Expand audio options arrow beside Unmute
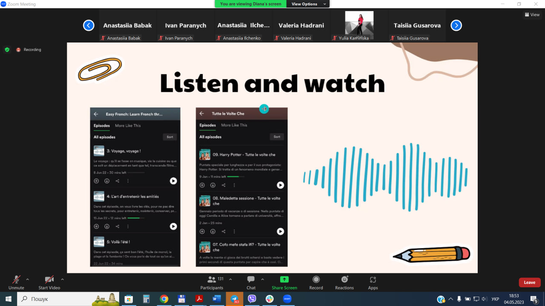 (x=28, y=279)
